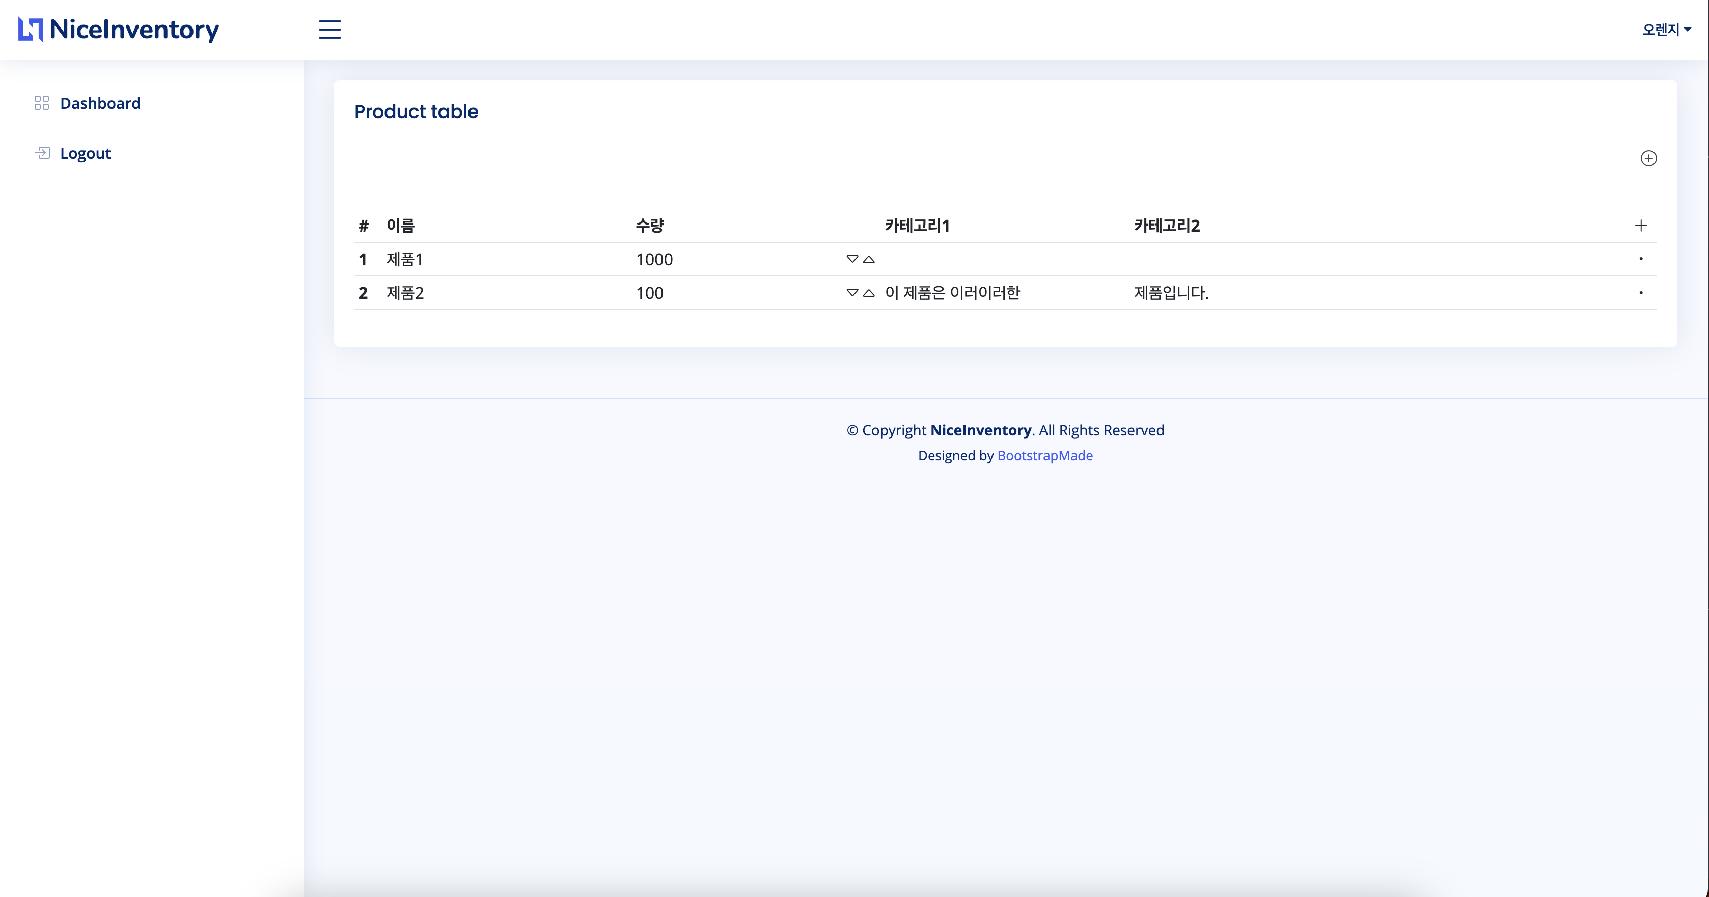Increase quantity for 제품1 with up triangle
This screenshot has height=897, width=1709.
tap(868, 259)
